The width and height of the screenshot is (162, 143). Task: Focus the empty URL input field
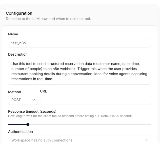point(95,100)
